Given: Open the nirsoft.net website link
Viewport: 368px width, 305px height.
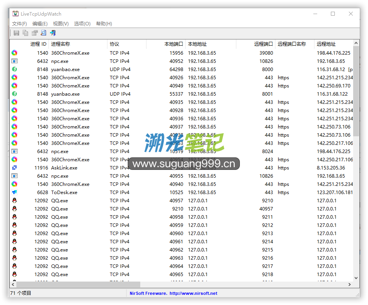Looking at the screenshot, I should (x=193, y=293).
